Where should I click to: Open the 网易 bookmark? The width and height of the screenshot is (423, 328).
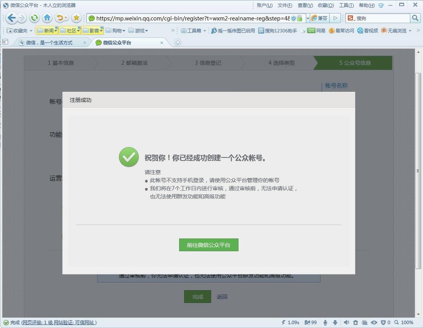[316, 30]
